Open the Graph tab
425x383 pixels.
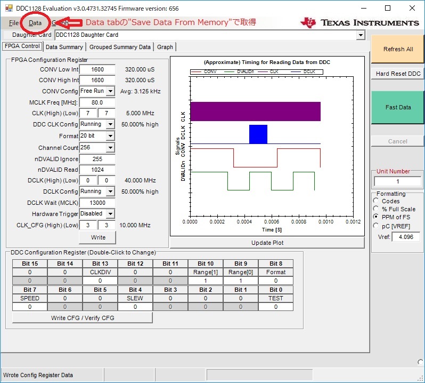(165, 47)
